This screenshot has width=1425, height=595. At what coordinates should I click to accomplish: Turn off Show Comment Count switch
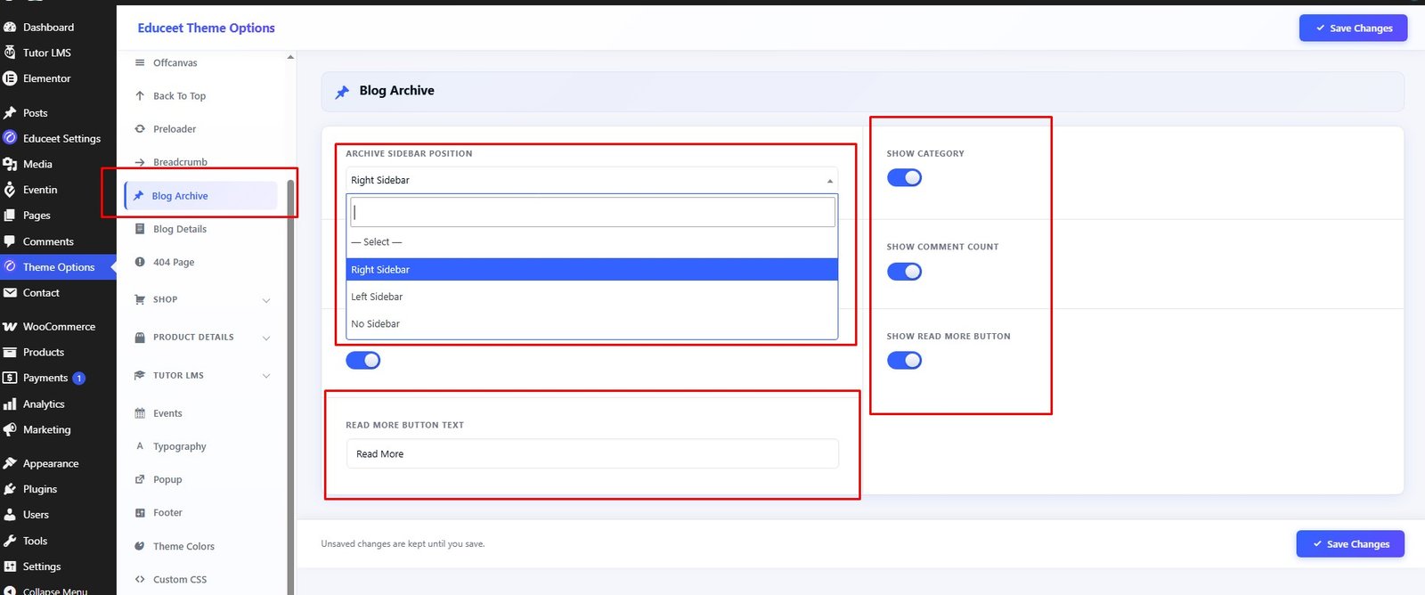pos(904,272)
